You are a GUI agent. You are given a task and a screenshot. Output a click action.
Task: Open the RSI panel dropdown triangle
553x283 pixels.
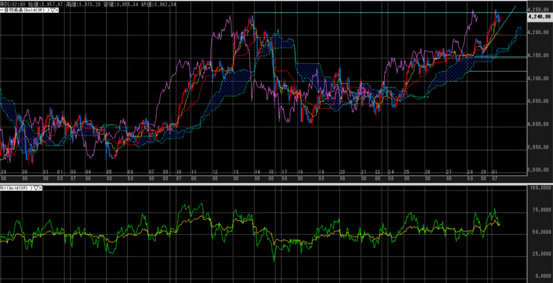[36, 188]
